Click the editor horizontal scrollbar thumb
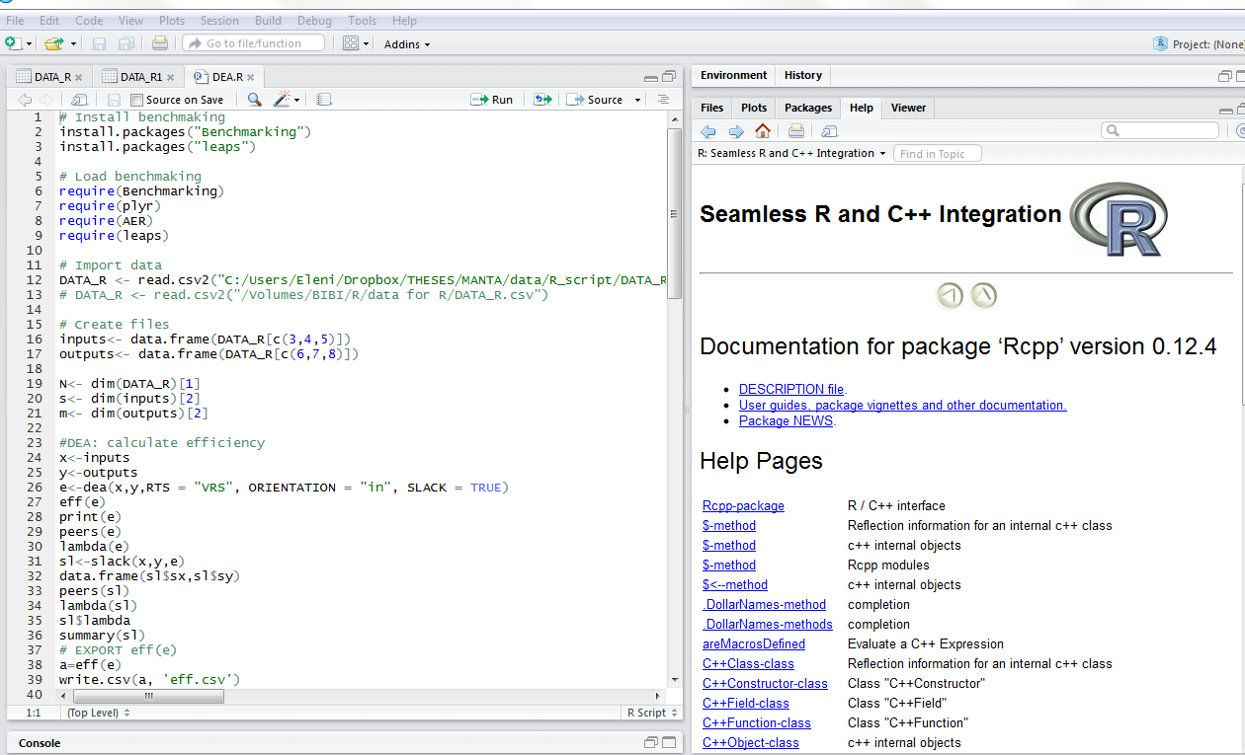1245x755 pixels. point(149,696)
